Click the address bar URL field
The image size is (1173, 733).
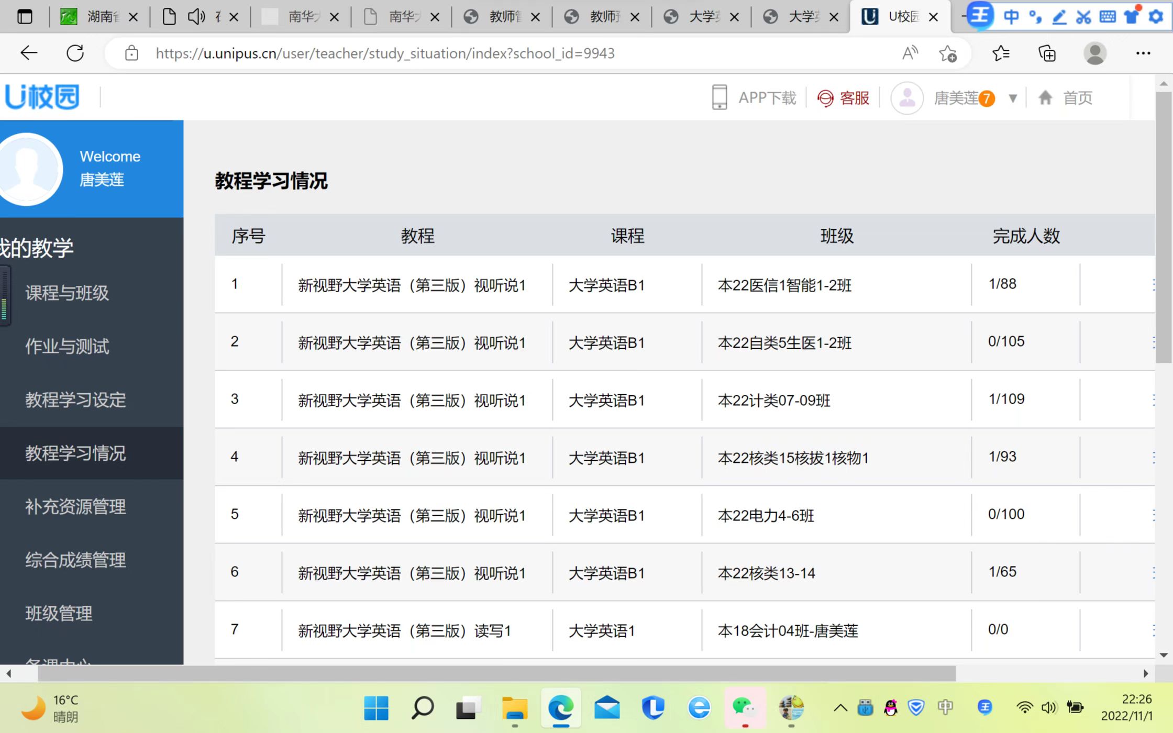point(385,53)
